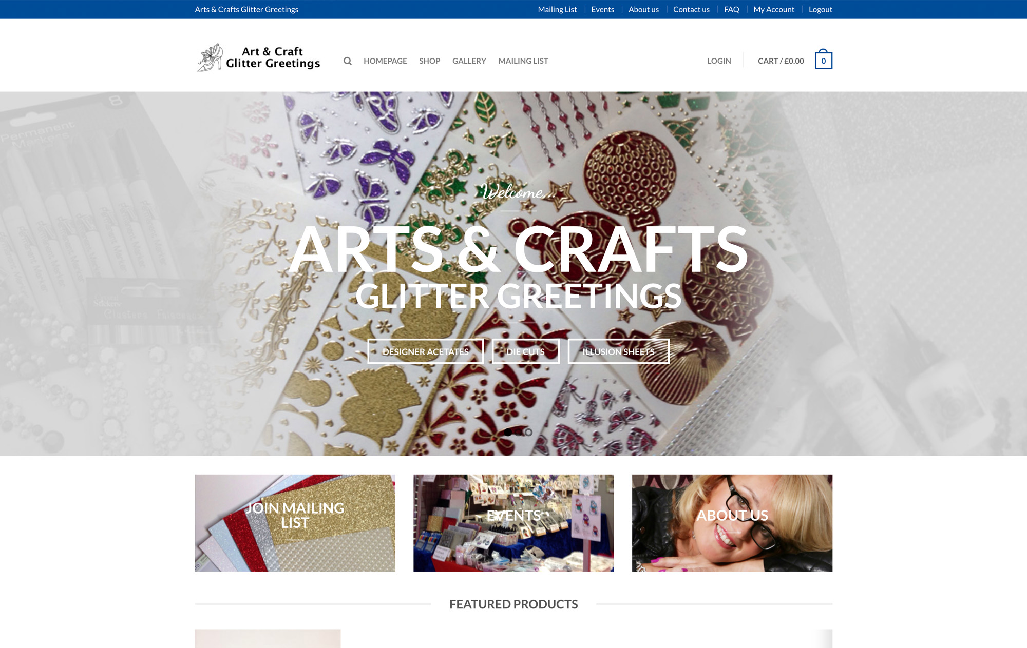1027x648 pixels.
Task: Open the Join Mailing List banner
Action: [x=295, y=523]
